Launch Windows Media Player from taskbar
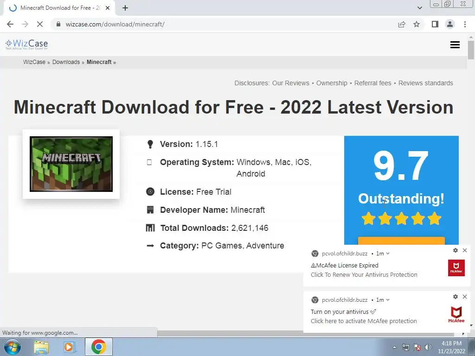475x356 pixels. (x=69, y=347)
